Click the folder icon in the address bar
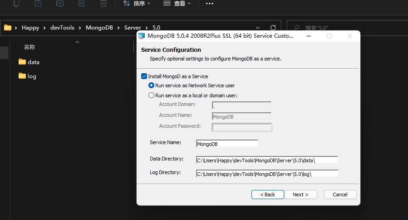 [x=8, y=28]
